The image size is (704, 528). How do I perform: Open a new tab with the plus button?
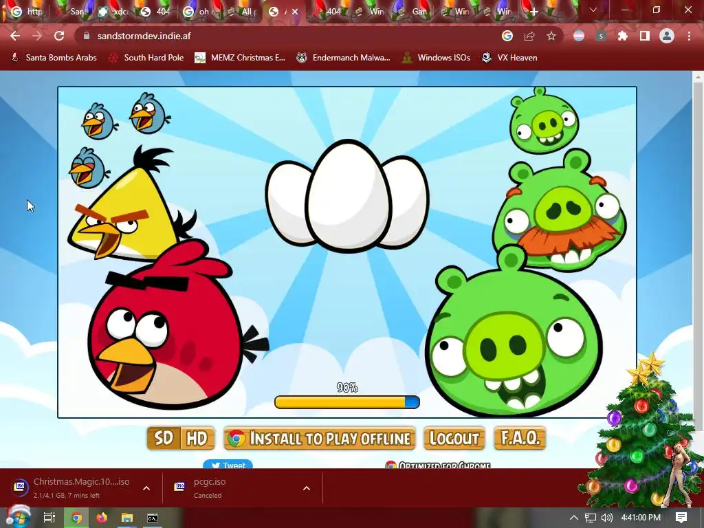tap(533, 12)
